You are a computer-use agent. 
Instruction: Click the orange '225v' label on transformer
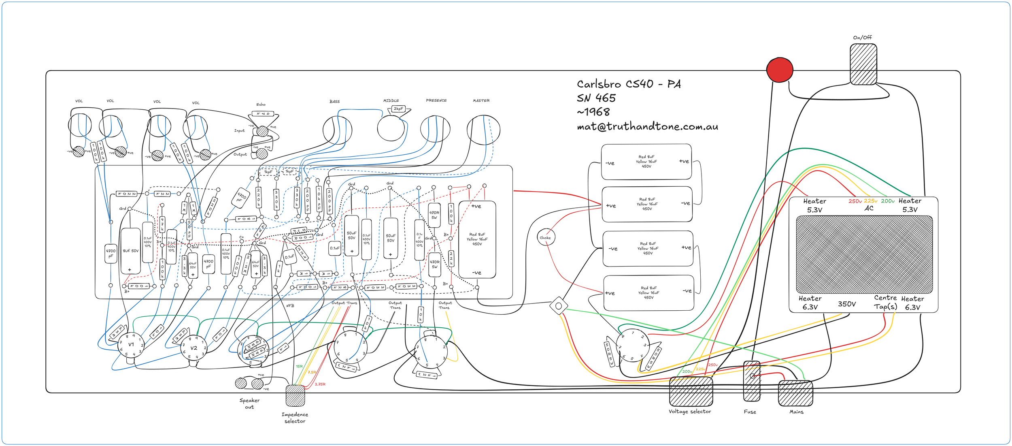click(x=870, y=201)
